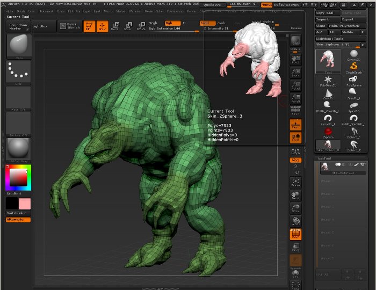
Task: Toggle the SubTool eye visibility icon
Action: point(363,164)
